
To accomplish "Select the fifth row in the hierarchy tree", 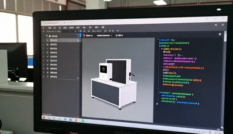I will coord(61,52).
